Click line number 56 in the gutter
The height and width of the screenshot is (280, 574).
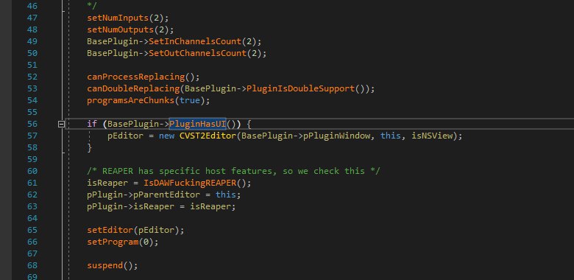32,124
